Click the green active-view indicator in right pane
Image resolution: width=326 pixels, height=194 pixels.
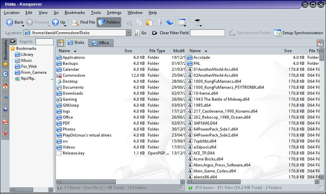[x=190, y=188]
